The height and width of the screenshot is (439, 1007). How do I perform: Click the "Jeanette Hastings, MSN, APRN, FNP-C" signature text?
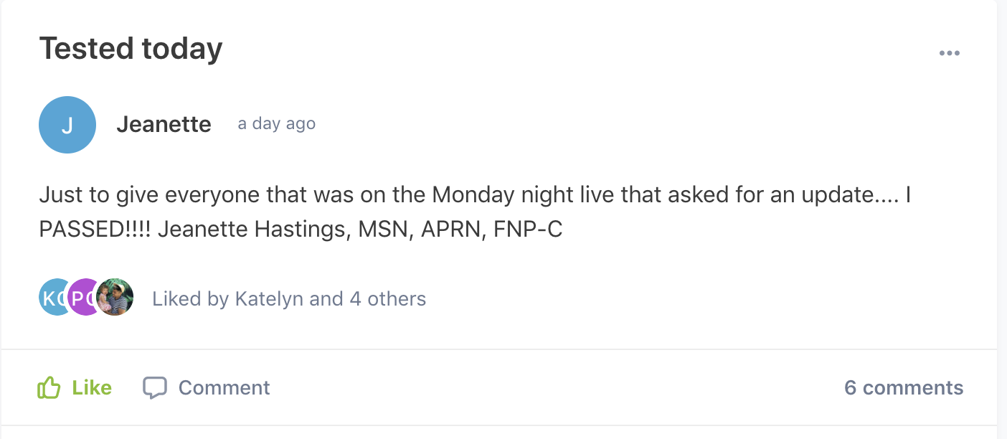(360, 230)
